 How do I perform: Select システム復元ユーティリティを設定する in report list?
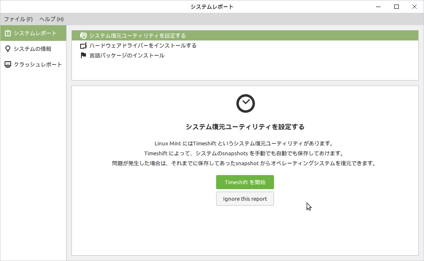[x=245, y=36]
